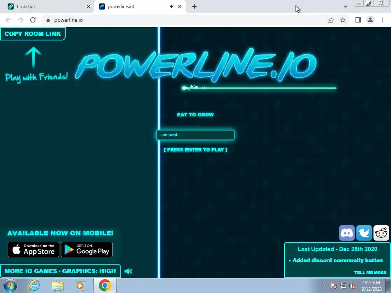
Task: Click the App Store download badge
Action: pyautogui.click(x=34, y=250)
